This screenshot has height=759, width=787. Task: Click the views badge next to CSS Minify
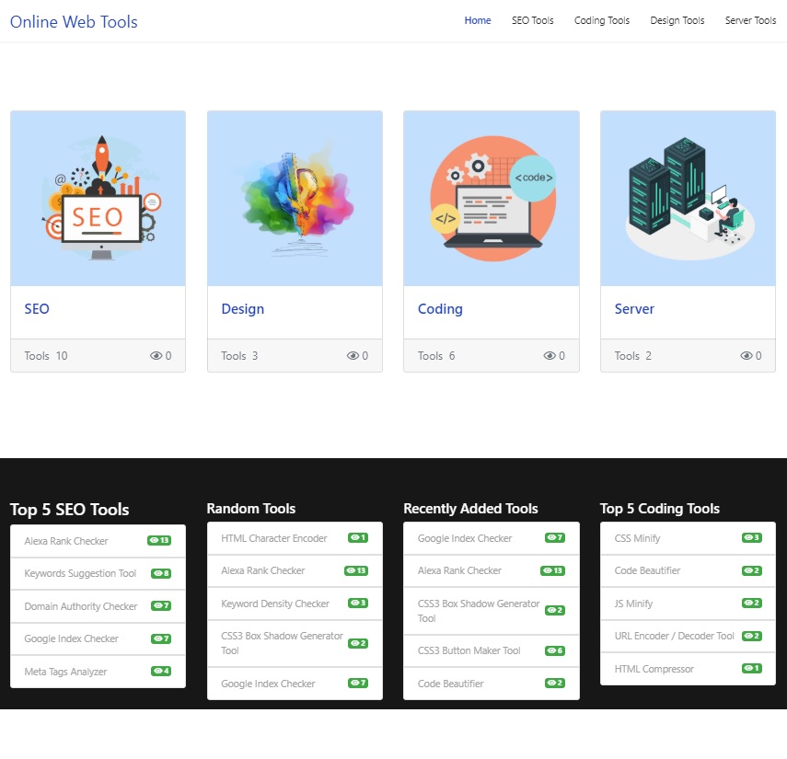coord(752,536)
